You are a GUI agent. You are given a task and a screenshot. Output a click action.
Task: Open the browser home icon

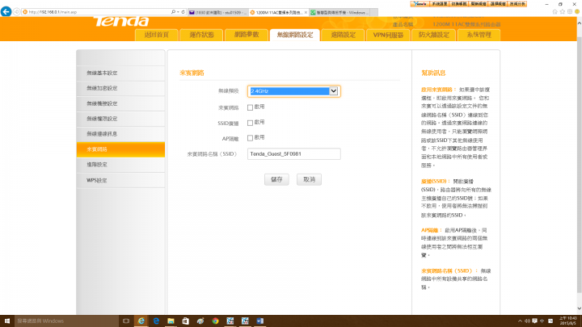(x=555, y=12)
